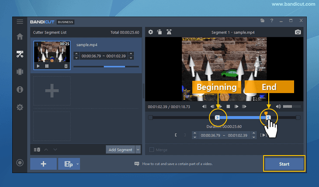Increase start time below the timeline
Screen dimensions: 319x187
[195, 133]
